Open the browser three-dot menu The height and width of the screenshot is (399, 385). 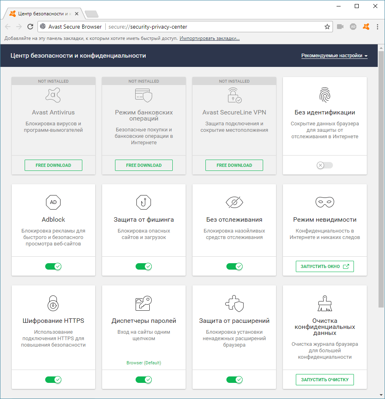[377, 27]
